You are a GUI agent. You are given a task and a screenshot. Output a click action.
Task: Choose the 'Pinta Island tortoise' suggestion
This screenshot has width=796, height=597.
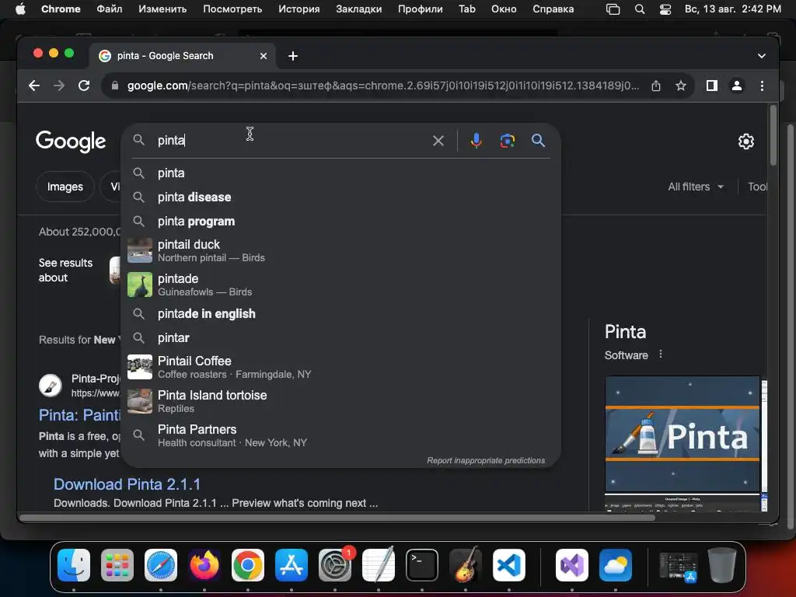tap(340, 401)
